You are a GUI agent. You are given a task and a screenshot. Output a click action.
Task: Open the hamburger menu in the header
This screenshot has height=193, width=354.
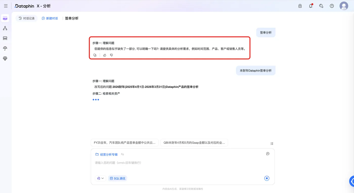click(6, 6)
